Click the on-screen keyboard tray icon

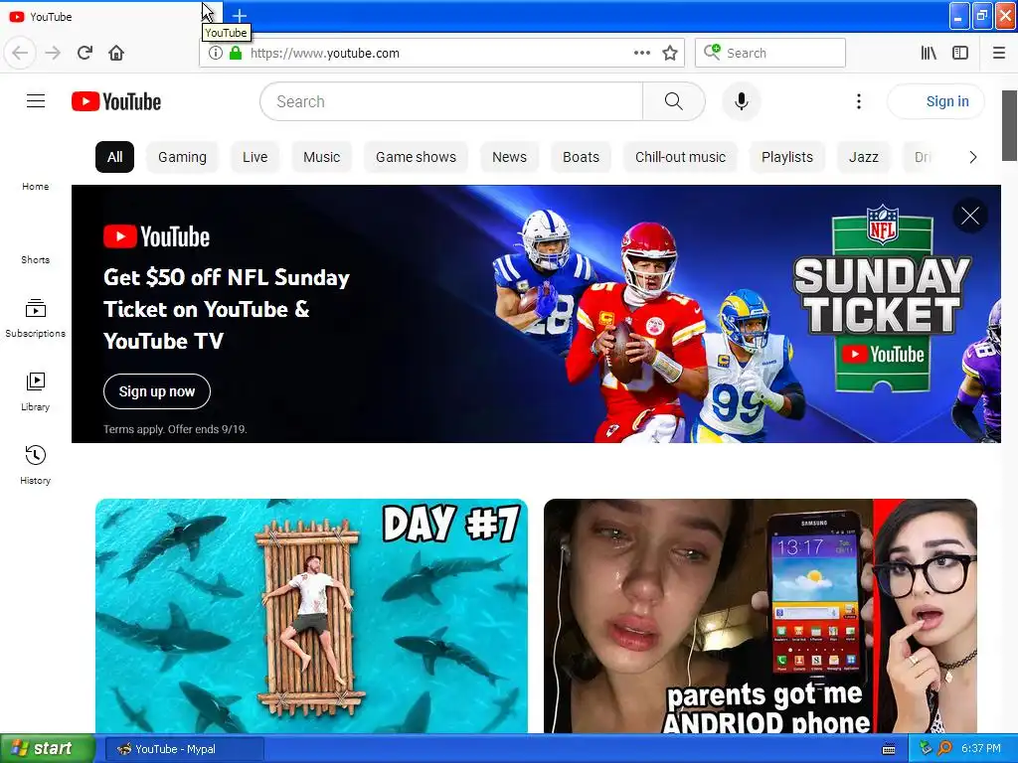(x=889, y=749)
